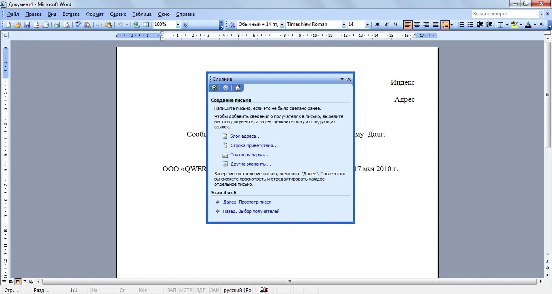The image size is (552, 294).
Task: Expand the style Обычный + 14 пт dropdown
Action: [282, 25]
